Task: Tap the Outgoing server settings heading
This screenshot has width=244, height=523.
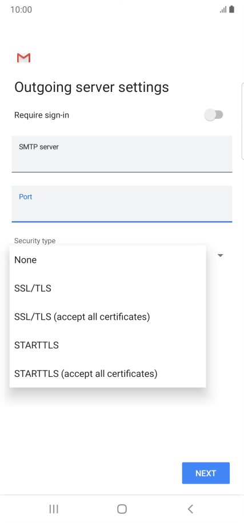Action: [91, 87]
